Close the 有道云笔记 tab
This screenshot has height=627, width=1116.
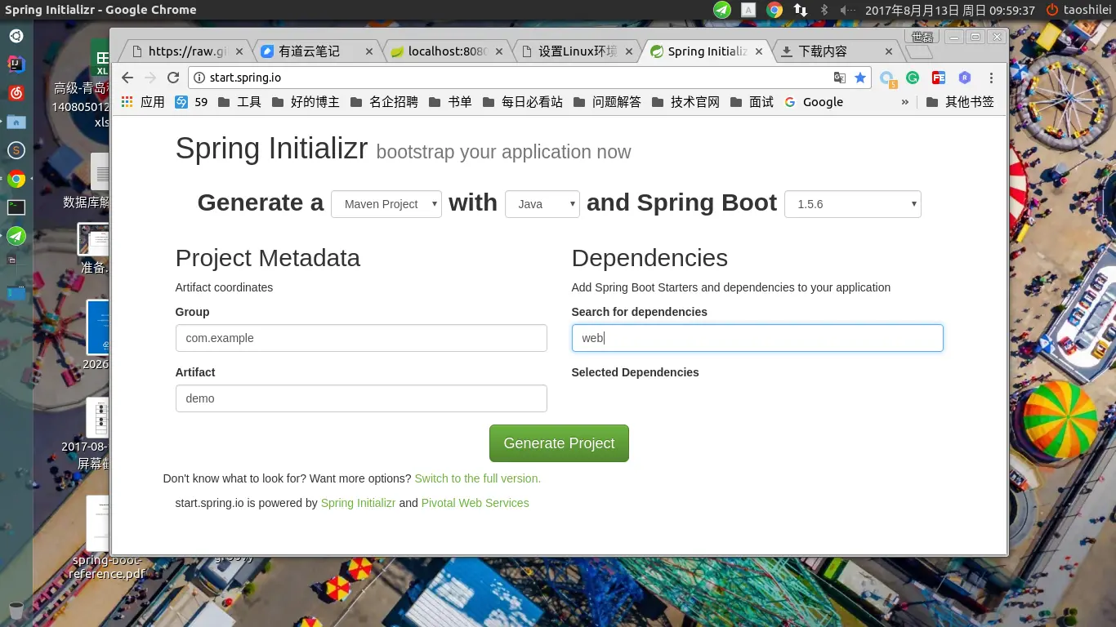point(369,51)
